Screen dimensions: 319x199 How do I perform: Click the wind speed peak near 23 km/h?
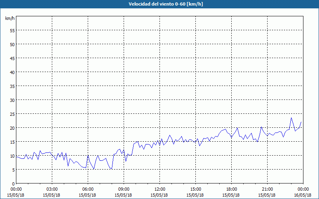pyautogui.click(x=291, y=118)
